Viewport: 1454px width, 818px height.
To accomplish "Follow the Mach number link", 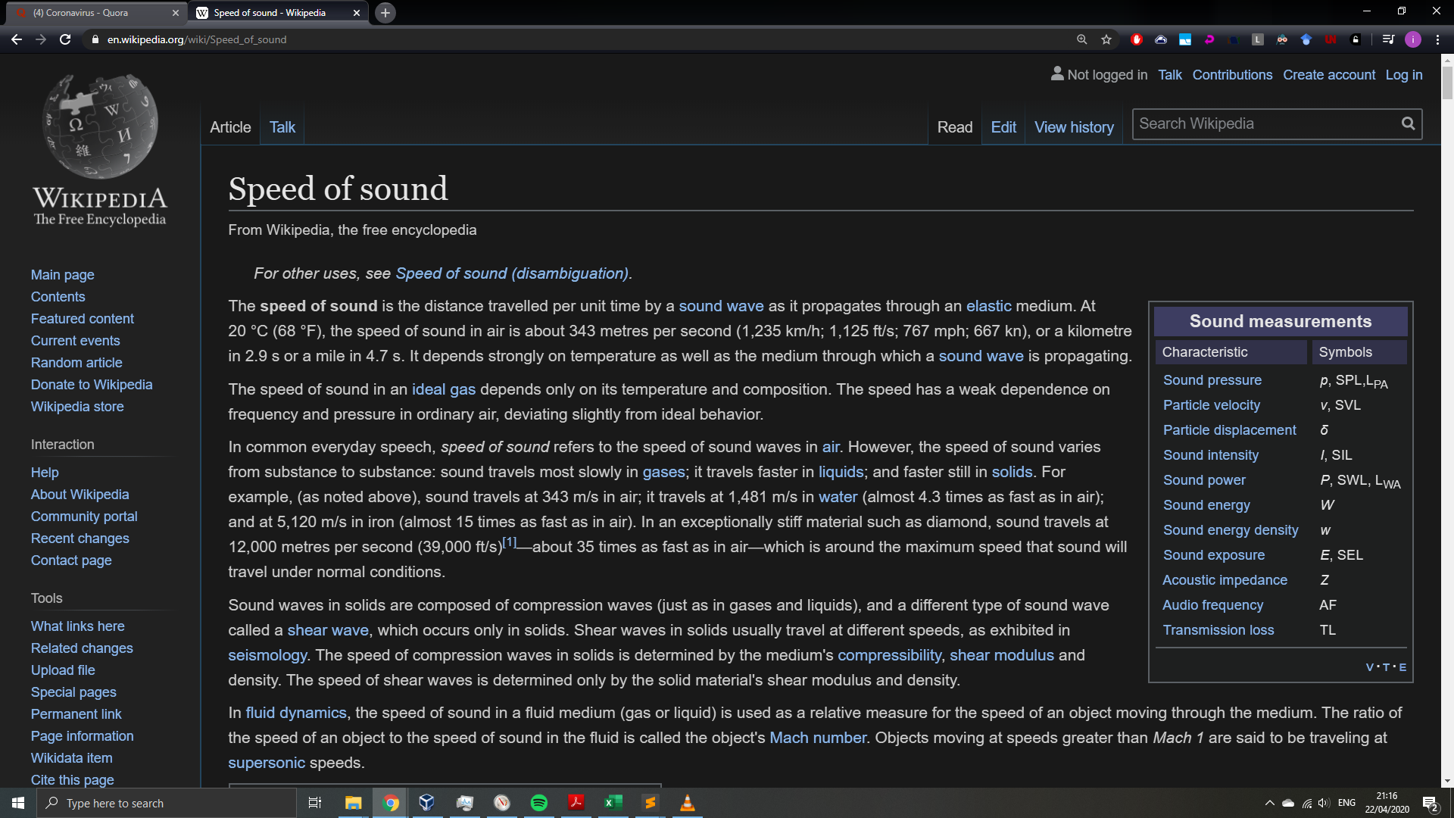I will pos(817,737).
